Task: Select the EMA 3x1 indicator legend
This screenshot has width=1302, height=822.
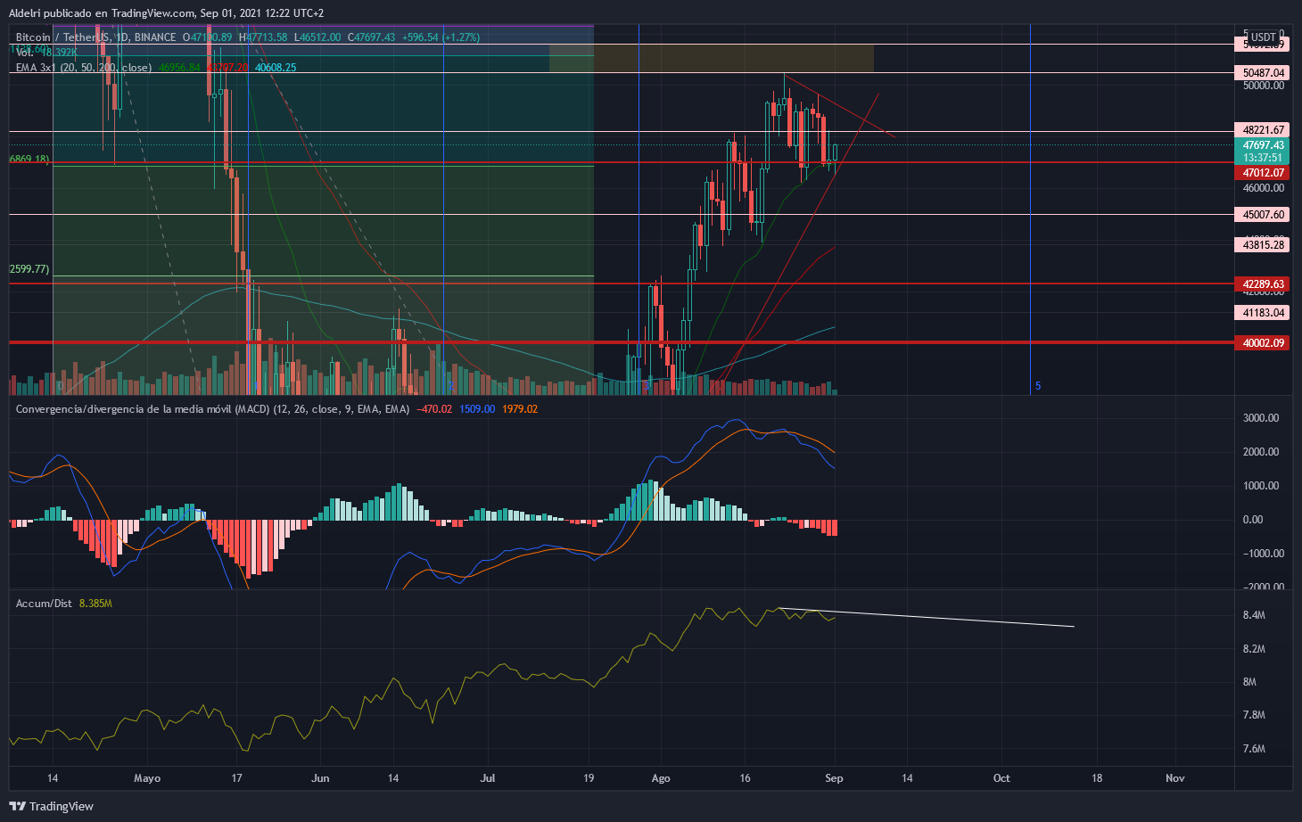Action: tap(83, 68)
